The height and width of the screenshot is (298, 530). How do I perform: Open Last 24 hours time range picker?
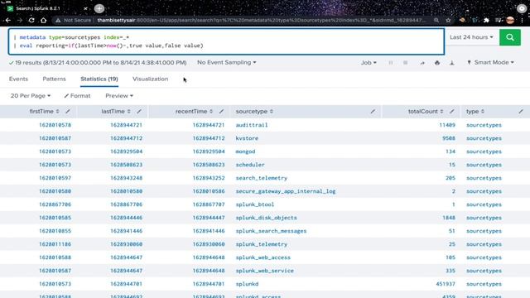(x=471, y=37)
